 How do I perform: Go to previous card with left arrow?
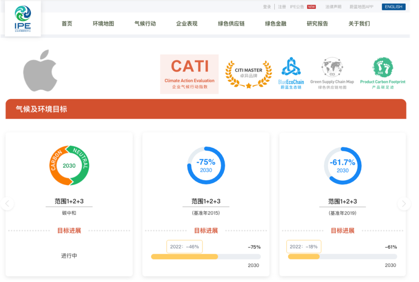pos(7,204)
